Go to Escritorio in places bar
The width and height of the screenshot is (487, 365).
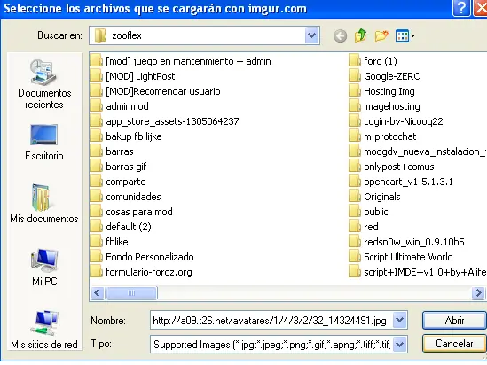(x=44, y=143)
